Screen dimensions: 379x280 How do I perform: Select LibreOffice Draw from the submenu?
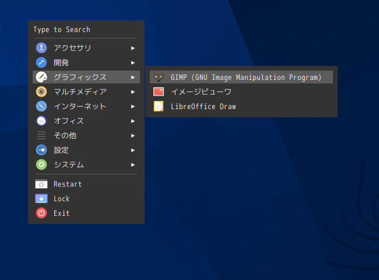(241, 106)
